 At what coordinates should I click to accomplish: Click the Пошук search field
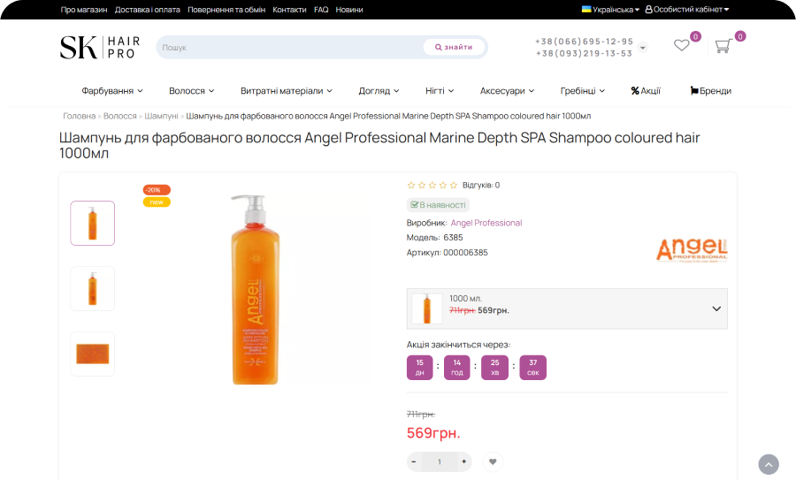pyautogui.click(x=289, y=47)
